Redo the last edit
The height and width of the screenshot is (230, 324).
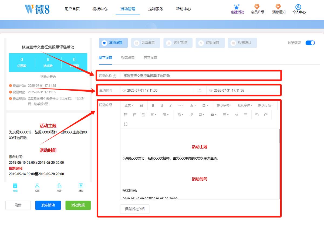click(266, 115)
